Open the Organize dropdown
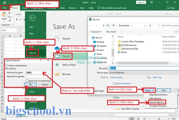 pyautogui.click(x=96, y=32)
